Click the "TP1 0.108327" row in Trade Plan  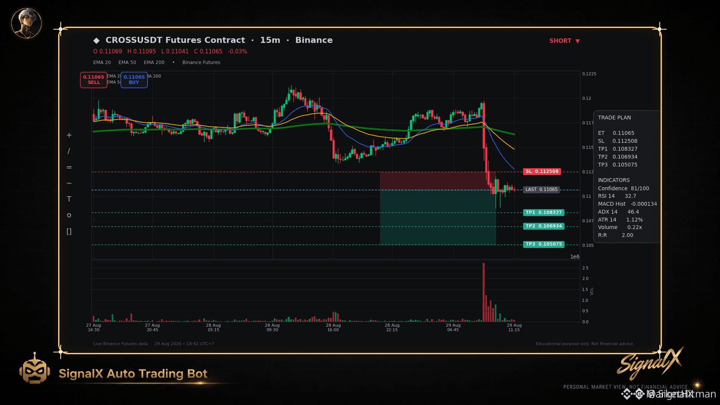[618, 149]
